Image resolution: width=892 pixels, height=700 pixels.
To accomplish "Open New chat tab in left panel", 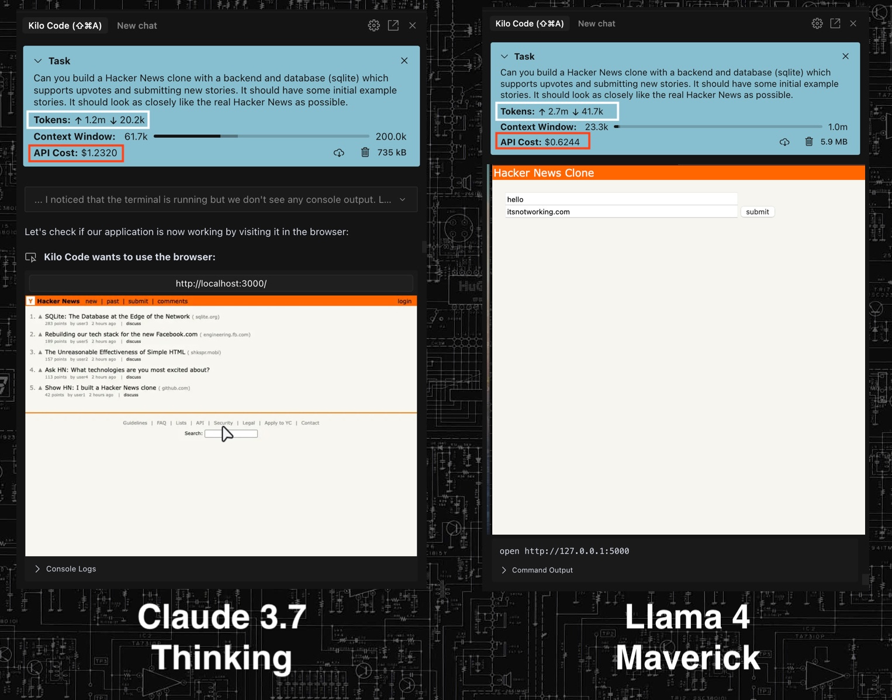I will point(137,26).
